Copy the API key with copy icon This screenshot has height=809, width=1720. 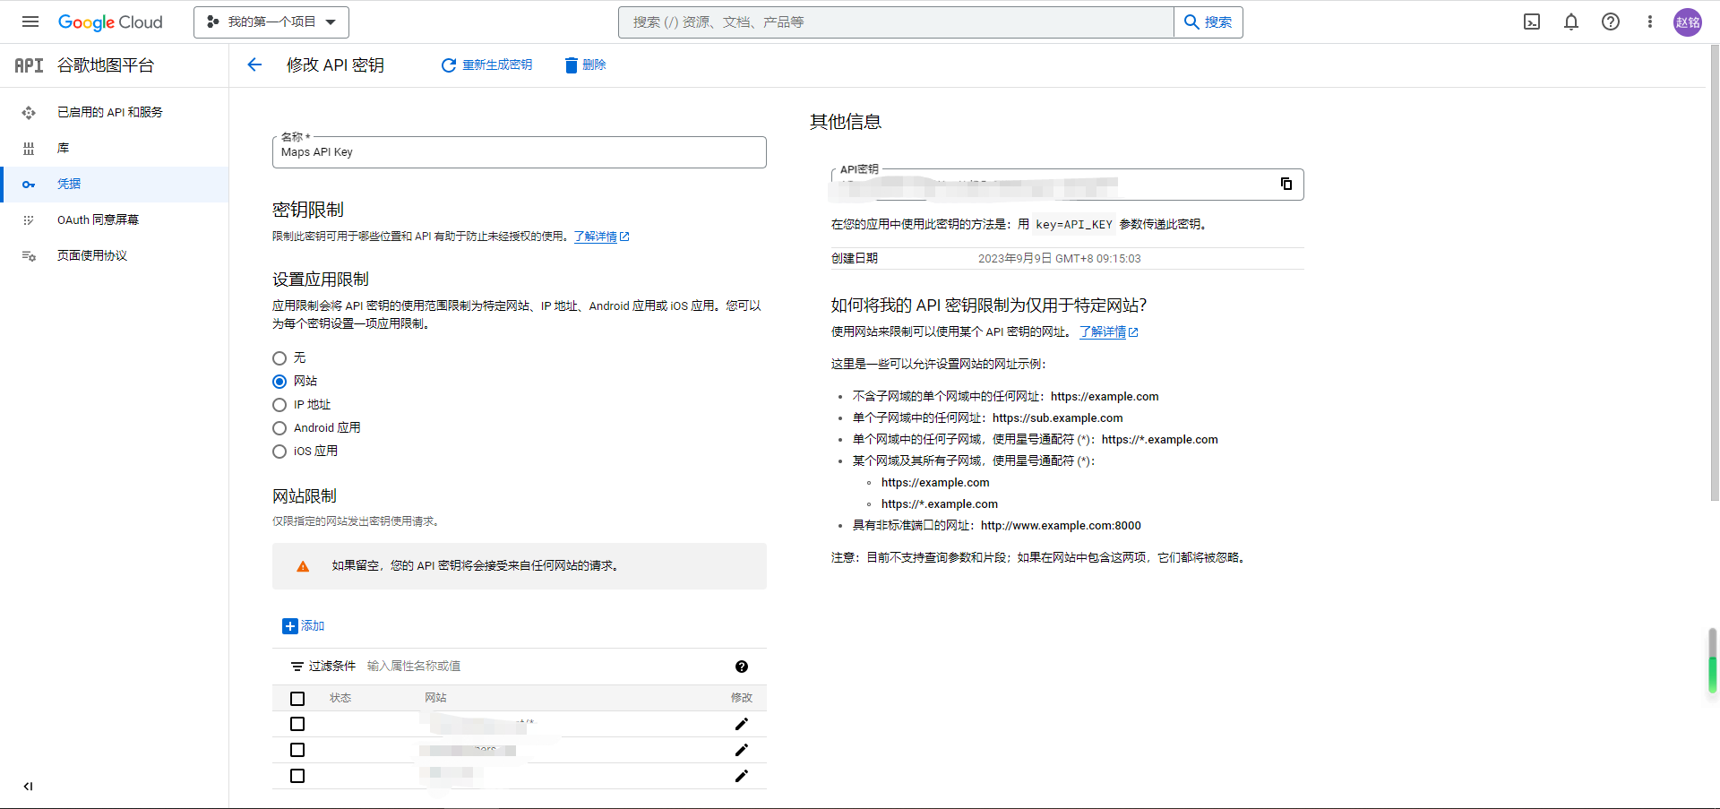point(1286,184)
